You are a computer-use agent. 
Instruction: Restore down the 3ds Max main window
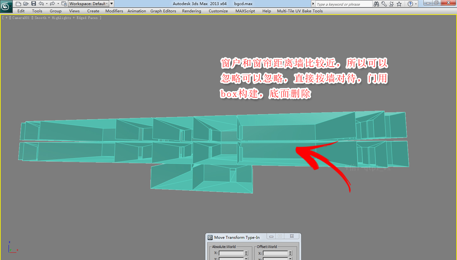[x=437, y=3]
